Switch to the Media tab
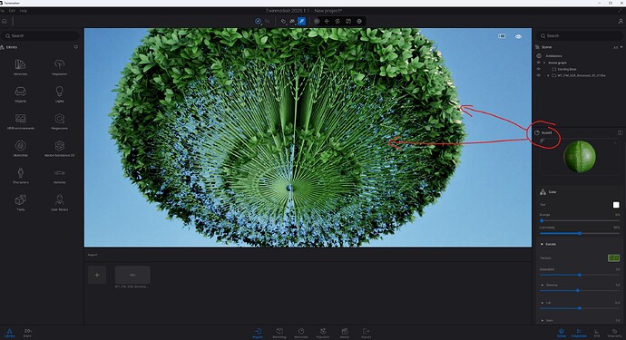Image resolution: width=626 pixels, height=340 pixels. point(345,333)
